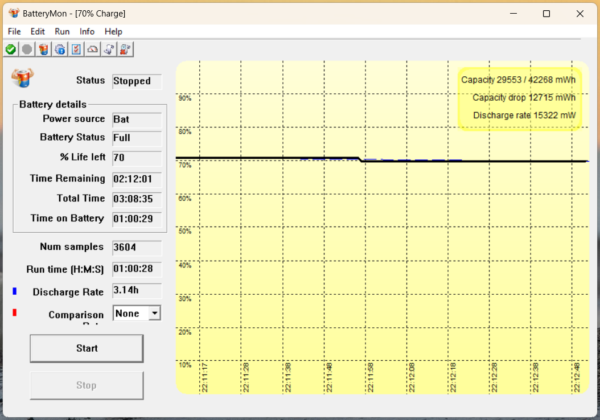This screenshot has height=420, width=600.
Task: Click the yellow capacity info box on graph
Action: pos(519,98)
